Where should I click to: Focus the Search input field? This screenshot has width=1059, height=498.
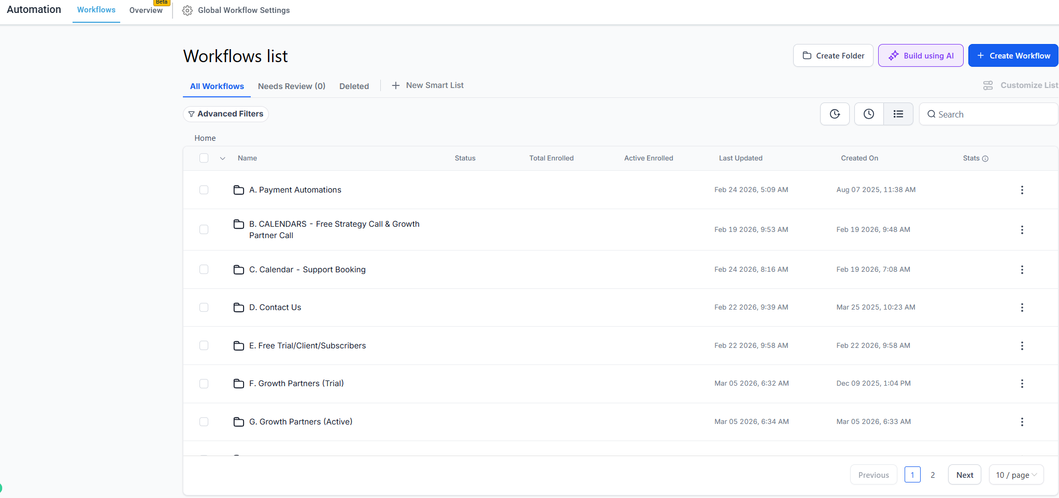989,114
